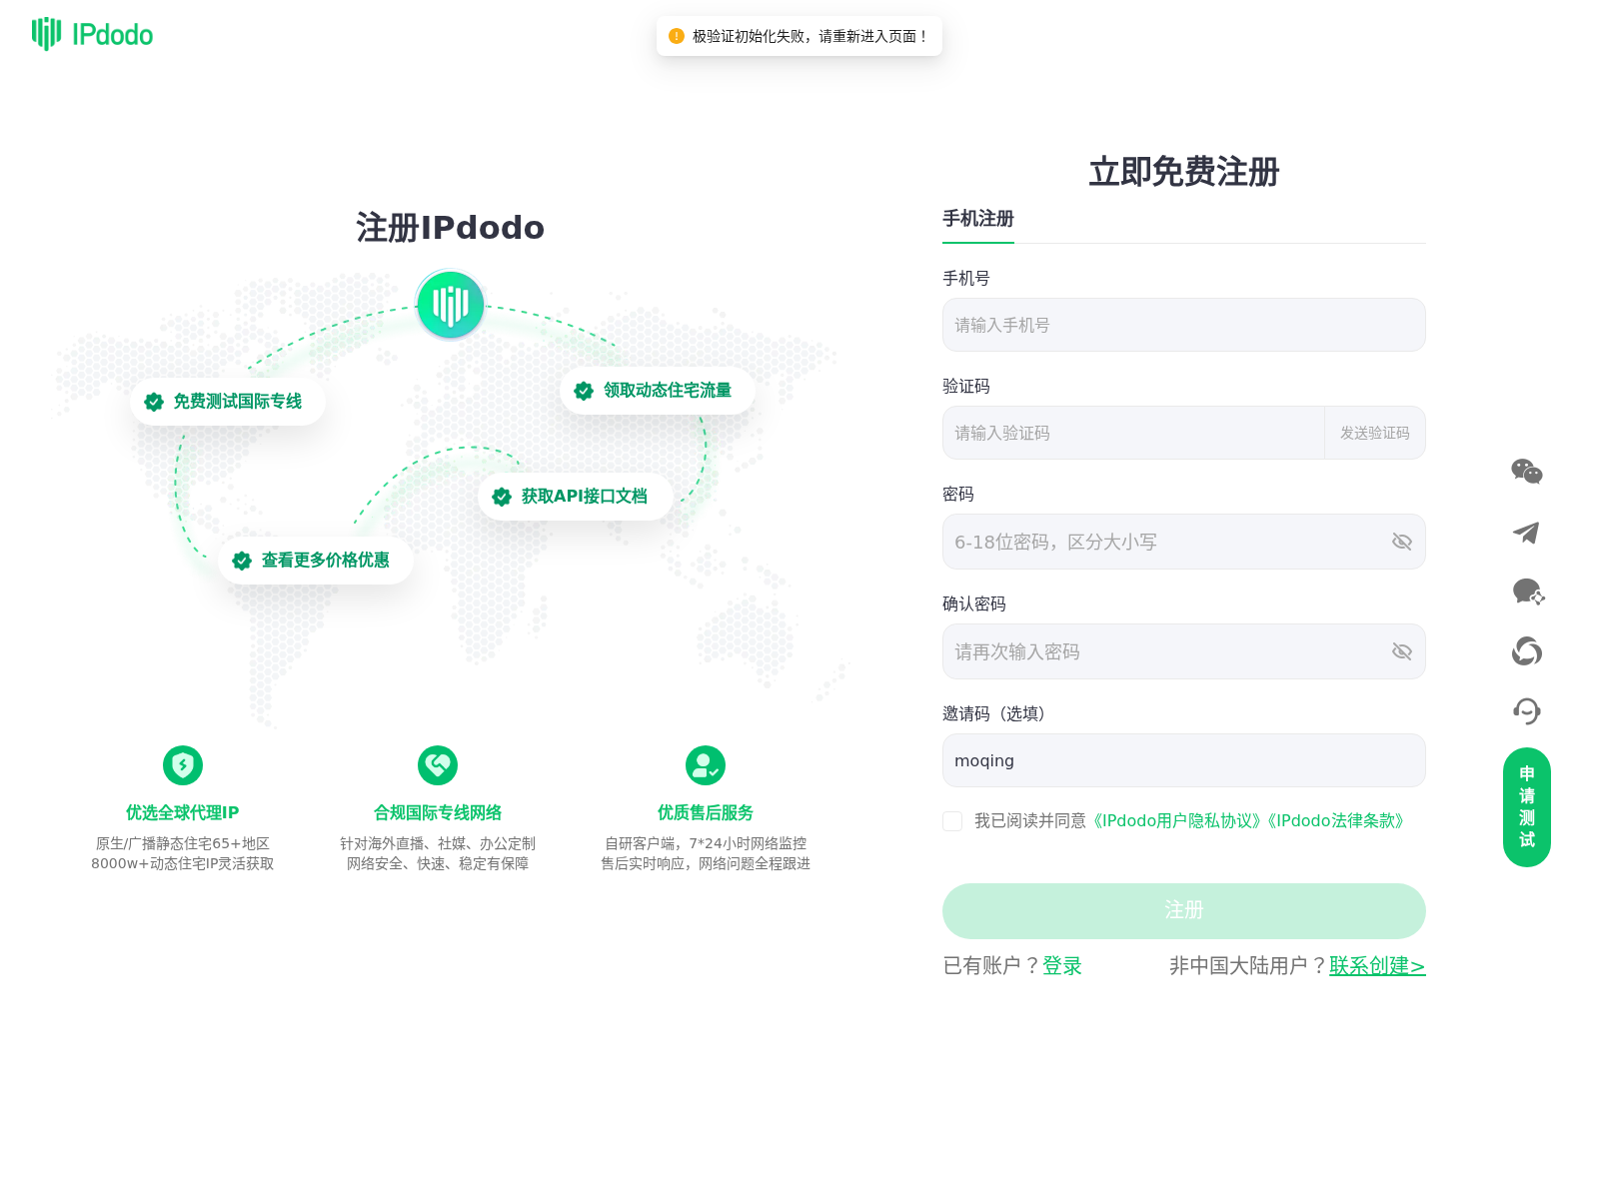Open the Telegram contact icon

[x=1527, y=533]
